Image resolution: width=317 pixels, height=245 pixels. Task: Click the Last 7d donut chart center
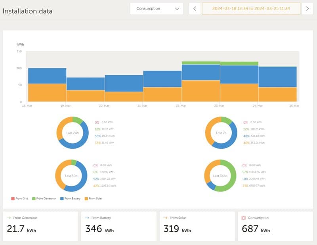[x=221, y=133]
